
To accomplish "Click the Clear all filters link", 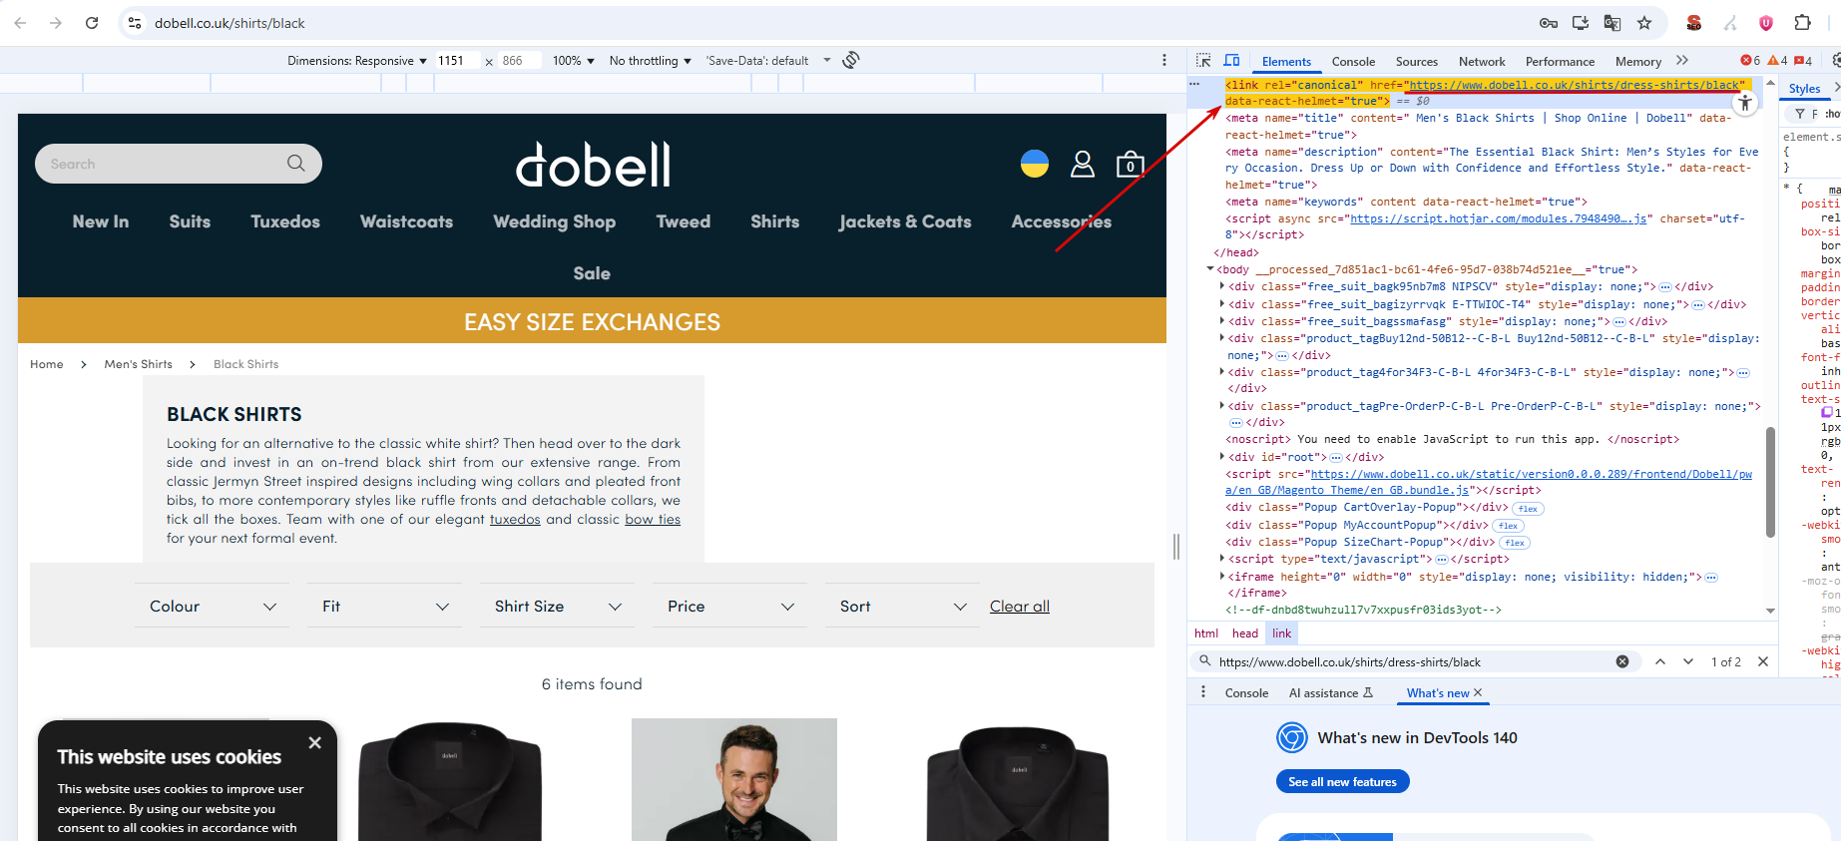I will [1020, 606].
